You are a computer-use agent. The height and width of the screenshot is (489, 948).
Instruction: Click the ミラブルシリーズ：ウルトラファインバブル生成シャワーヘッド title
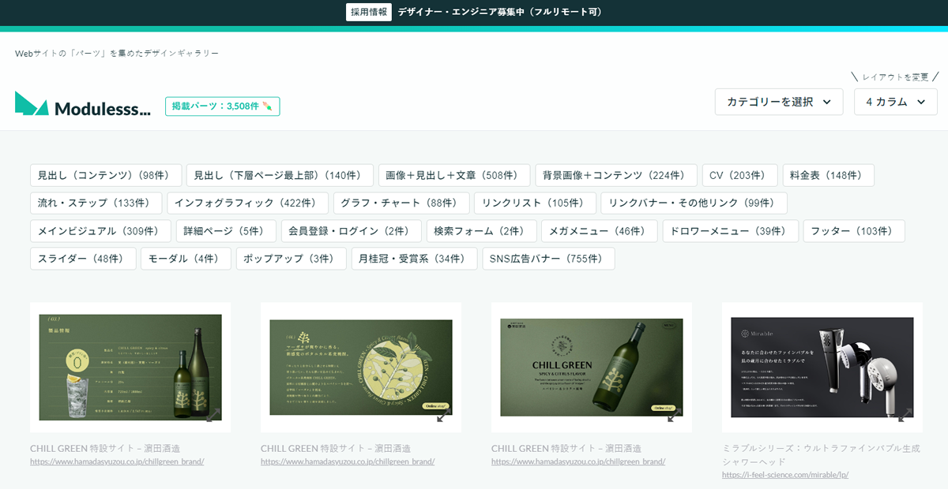(x=822, y=454)
